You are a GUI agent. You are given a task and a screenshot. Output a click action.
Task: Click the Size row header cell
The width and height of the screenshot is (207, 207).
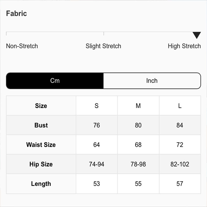coord(41,106)
